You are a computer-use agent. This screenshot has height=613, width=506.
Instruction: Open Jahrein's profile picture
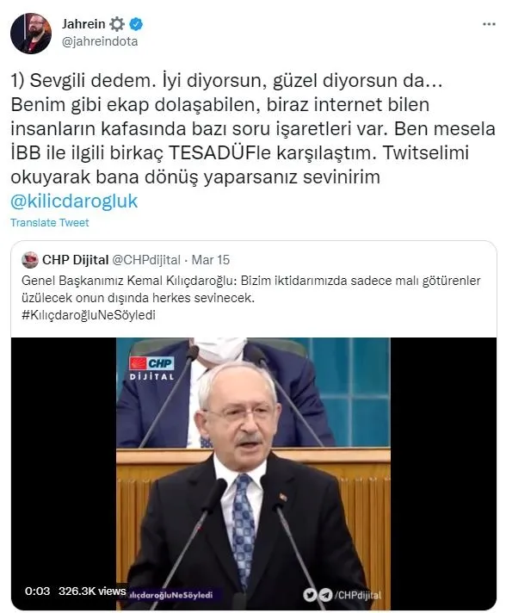pos(30,34)
